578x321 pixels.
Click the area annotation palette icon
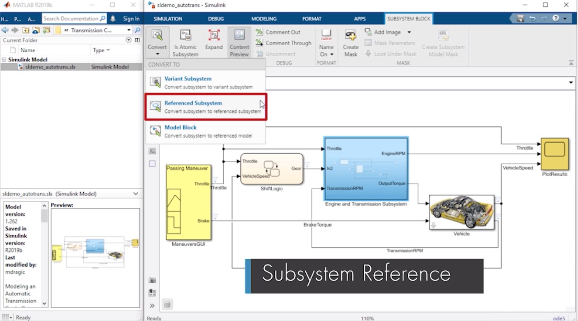(x=152, y=164)
